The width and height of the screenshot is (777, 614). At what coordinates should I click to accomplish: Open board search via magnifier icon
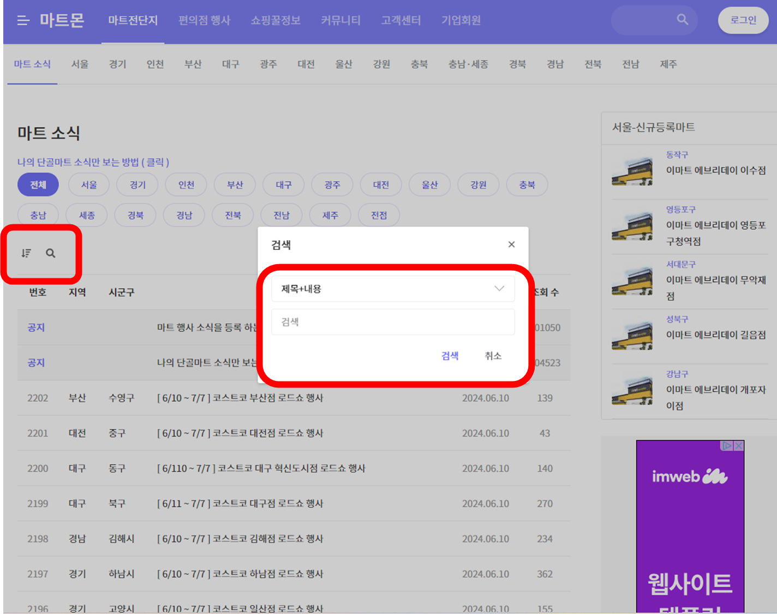point(51,253)
